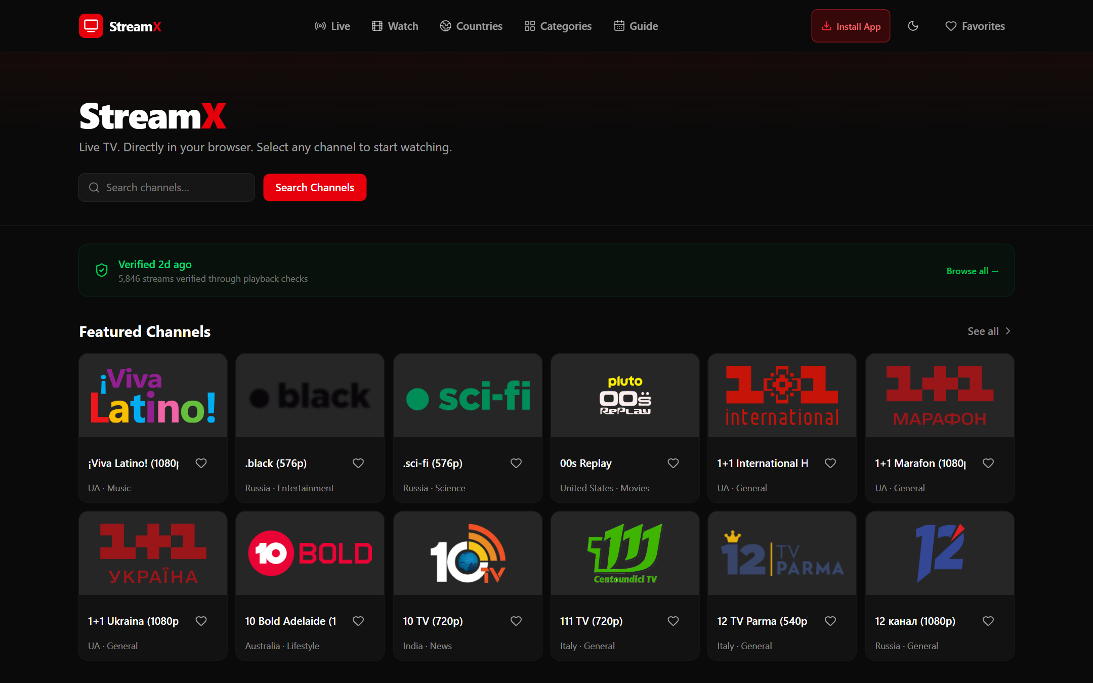
Task: Open the .black channel thumbnail
Action: [x=310, y=395]
